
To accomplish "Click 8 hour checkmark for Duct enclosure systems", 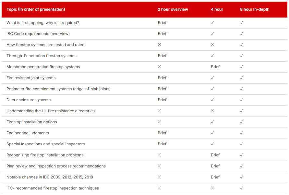I will pyautogui.click(x=242, y=100).
